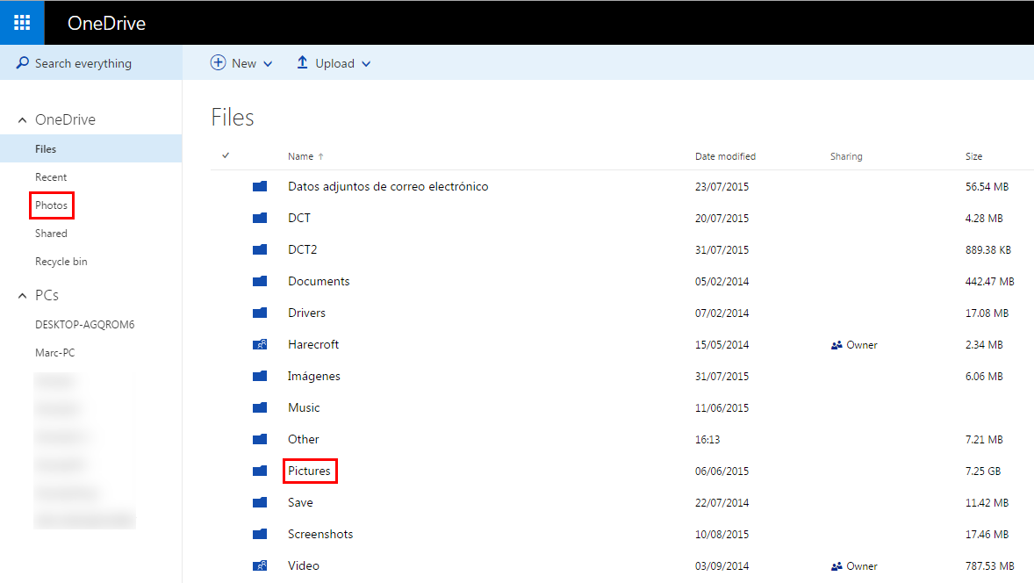This screenshot has height=583, width=1034.
Task: Open the Documents folder name
Action: click(319, 281)
